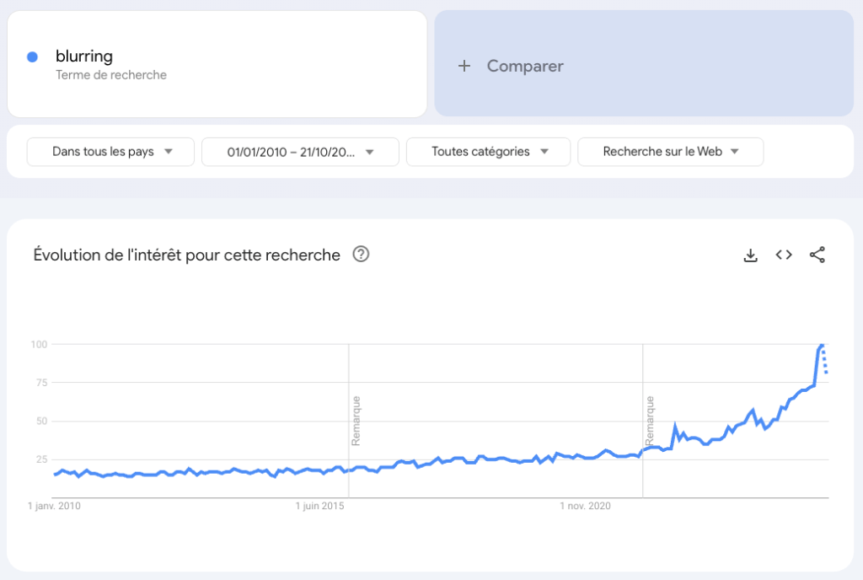Click the '1 nov. 2020' axis label
The width and height of the screenshot is (863, 580).
(x=586, y=506)
